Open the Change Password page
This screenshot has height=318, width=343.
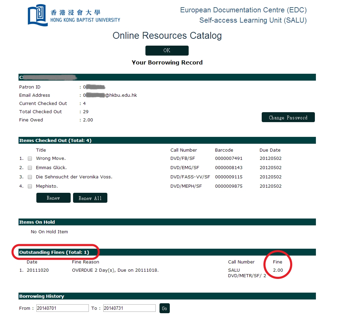tap(288, 117)
